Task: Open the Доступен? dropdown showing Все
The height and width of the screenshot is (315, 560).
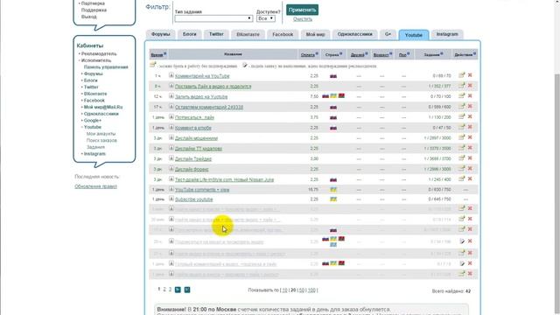Action: click(x=266, y=18)
